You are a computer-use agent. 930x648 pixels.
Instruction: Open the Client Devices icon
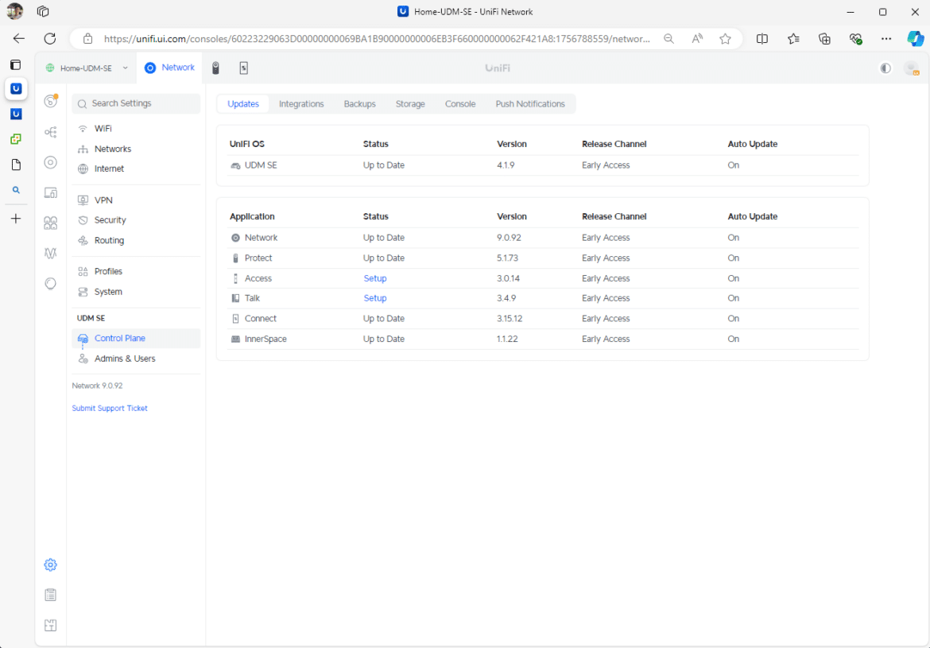(51, 192)
